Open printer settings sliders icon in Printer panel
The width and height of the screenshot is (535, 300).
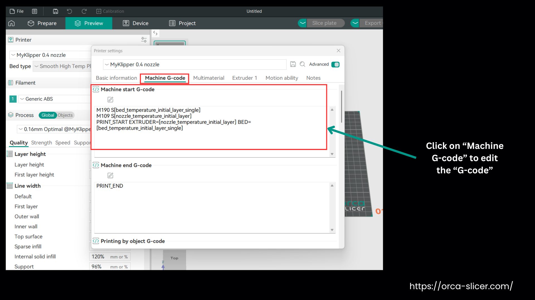(x=144, y=40)
